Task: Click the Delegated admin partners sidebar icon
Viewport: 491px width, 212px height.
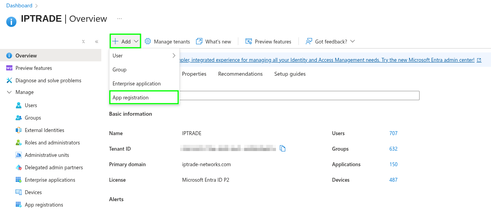Action: point(19,167)
